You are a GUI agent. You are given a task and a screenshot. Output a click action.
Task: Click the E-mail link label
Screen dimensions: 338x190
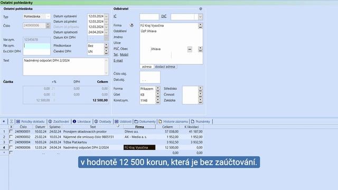[118, 61]
